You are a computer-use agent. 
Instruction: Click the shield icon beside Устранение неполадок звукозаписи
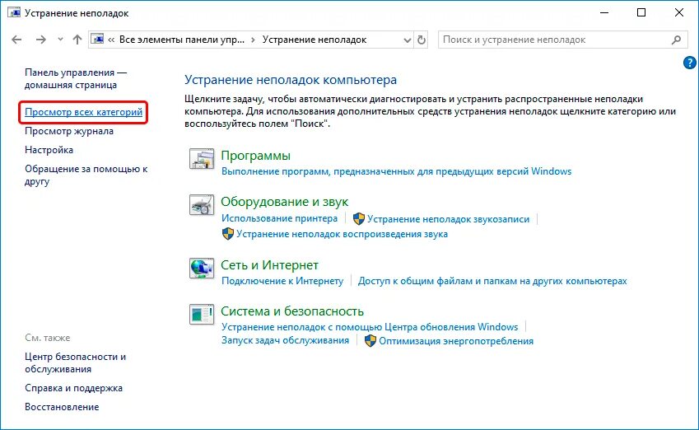click(x=359, y=218)
